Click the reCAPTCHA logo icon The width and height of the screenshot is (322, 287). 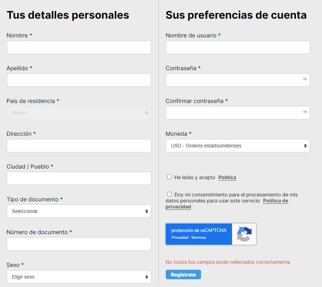(x=244, y=234)
